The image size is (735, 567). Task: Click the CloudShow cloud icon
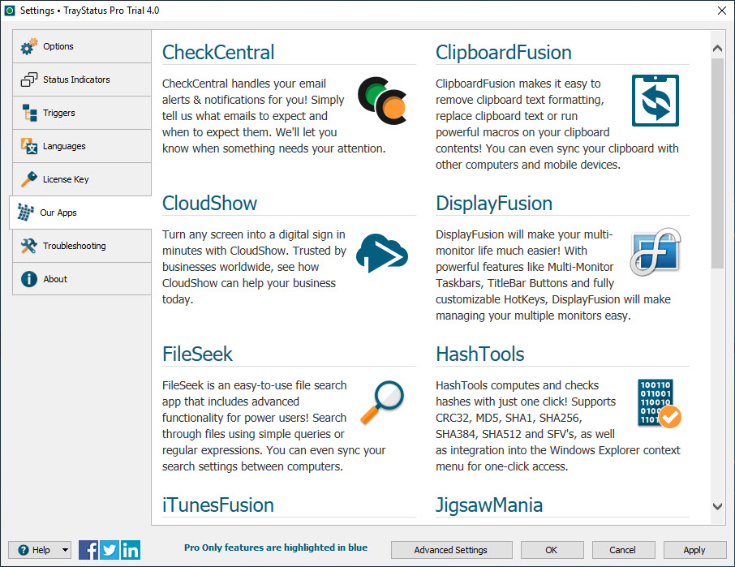coord(382,252)
